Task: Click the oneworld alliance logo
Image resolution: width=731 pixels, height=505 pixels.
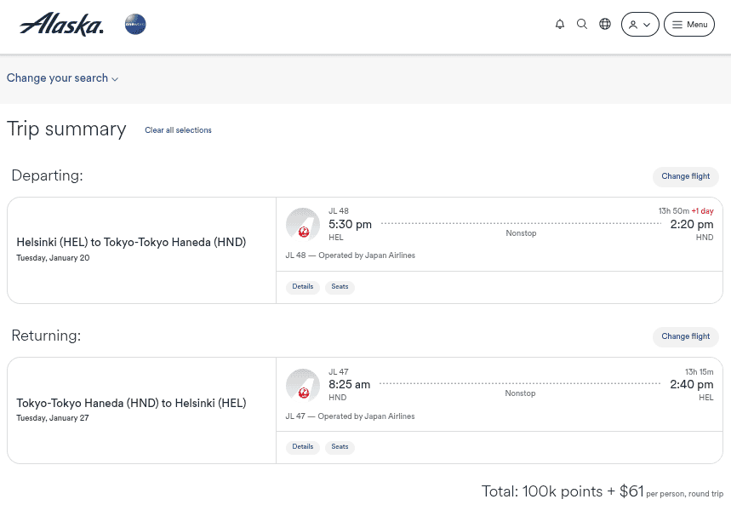Action: pos(134,24)
